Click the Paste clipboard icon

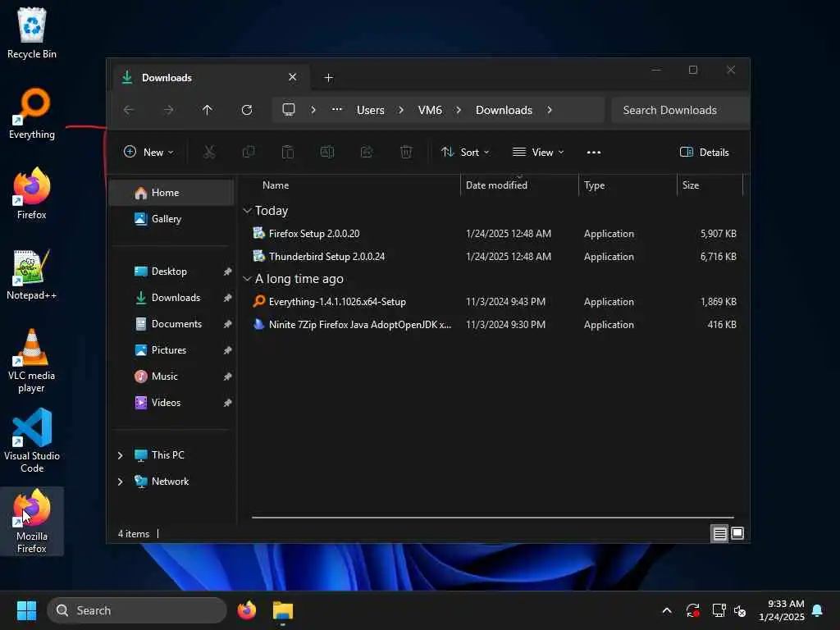click(x=288, y=153)
